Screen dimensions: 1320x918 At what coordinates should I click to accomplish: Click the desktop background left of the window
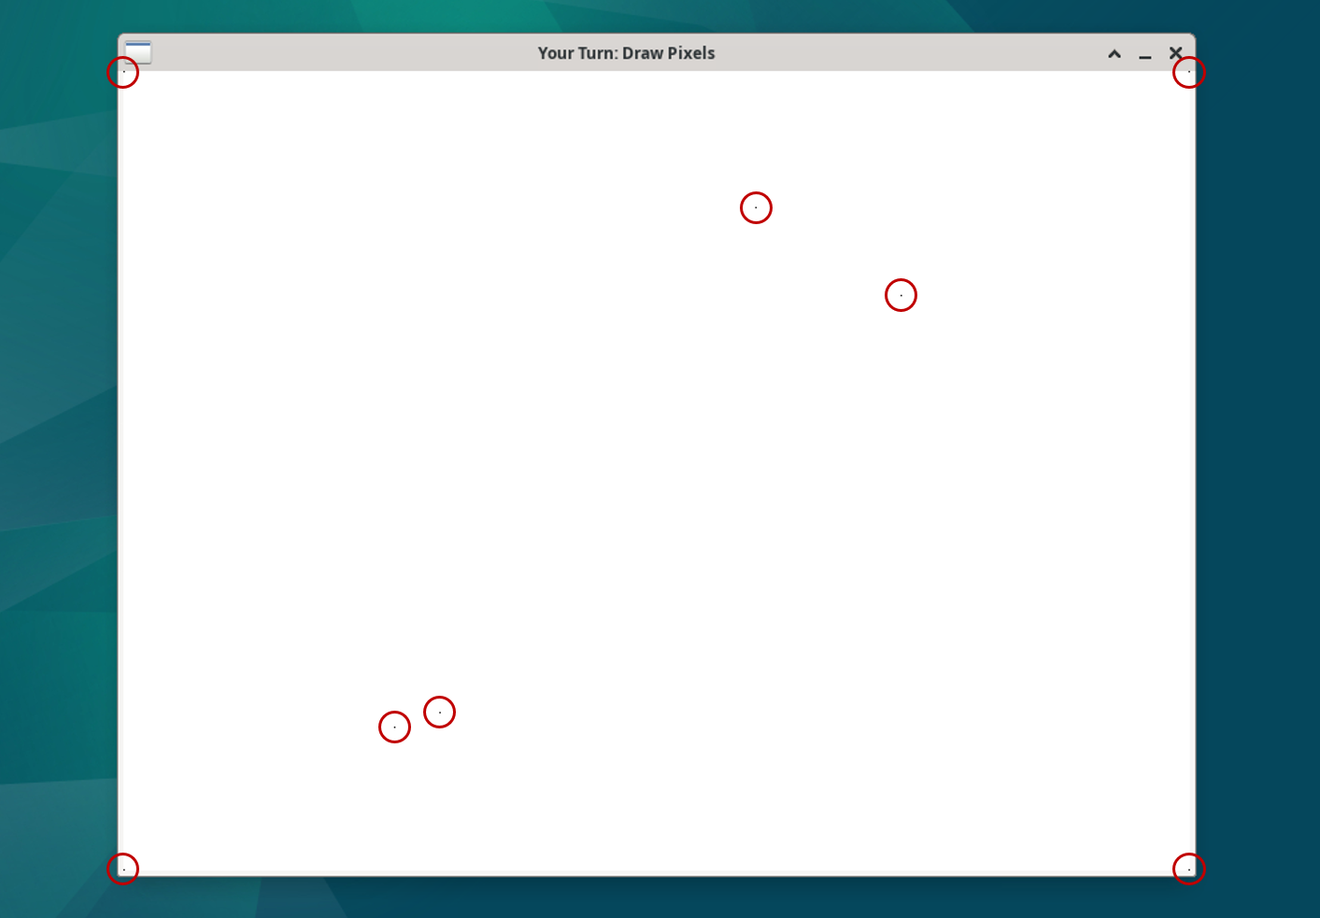(x=56, y=467)
